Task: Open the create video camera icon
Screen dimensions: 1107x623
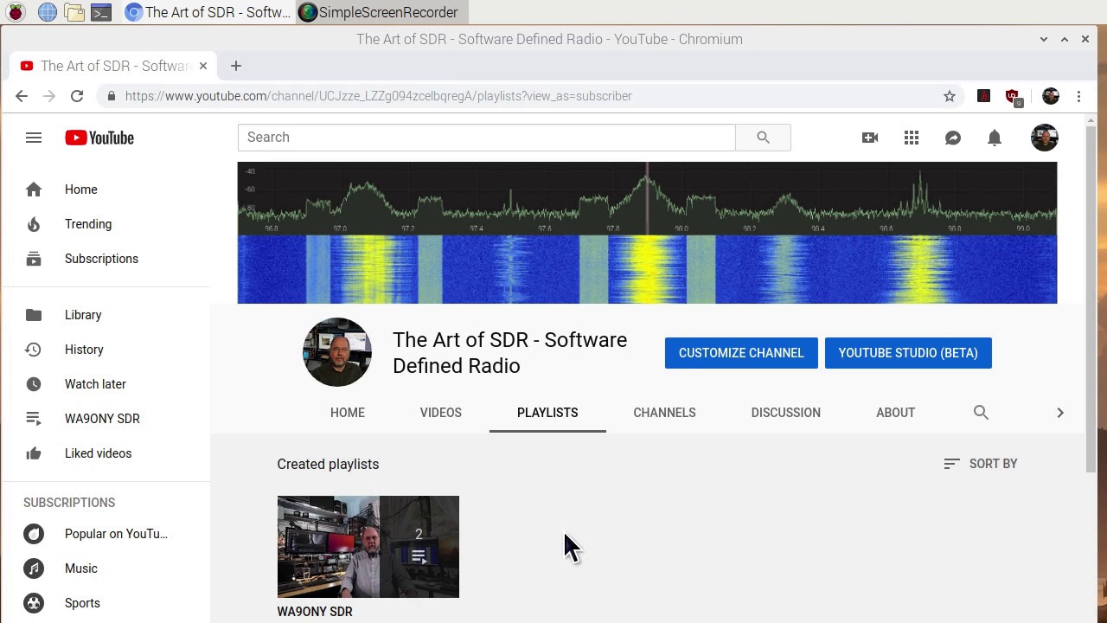Action: coord(870,138)
